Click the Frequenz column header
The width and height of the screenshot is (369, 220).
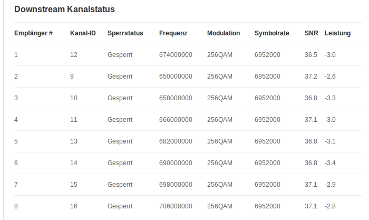point(173,33)
